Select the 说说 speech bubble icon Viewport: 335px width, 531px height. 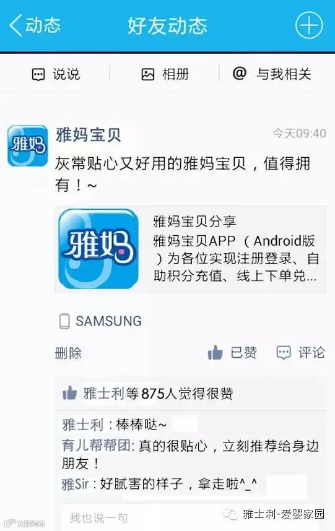[x=38, y=74]
